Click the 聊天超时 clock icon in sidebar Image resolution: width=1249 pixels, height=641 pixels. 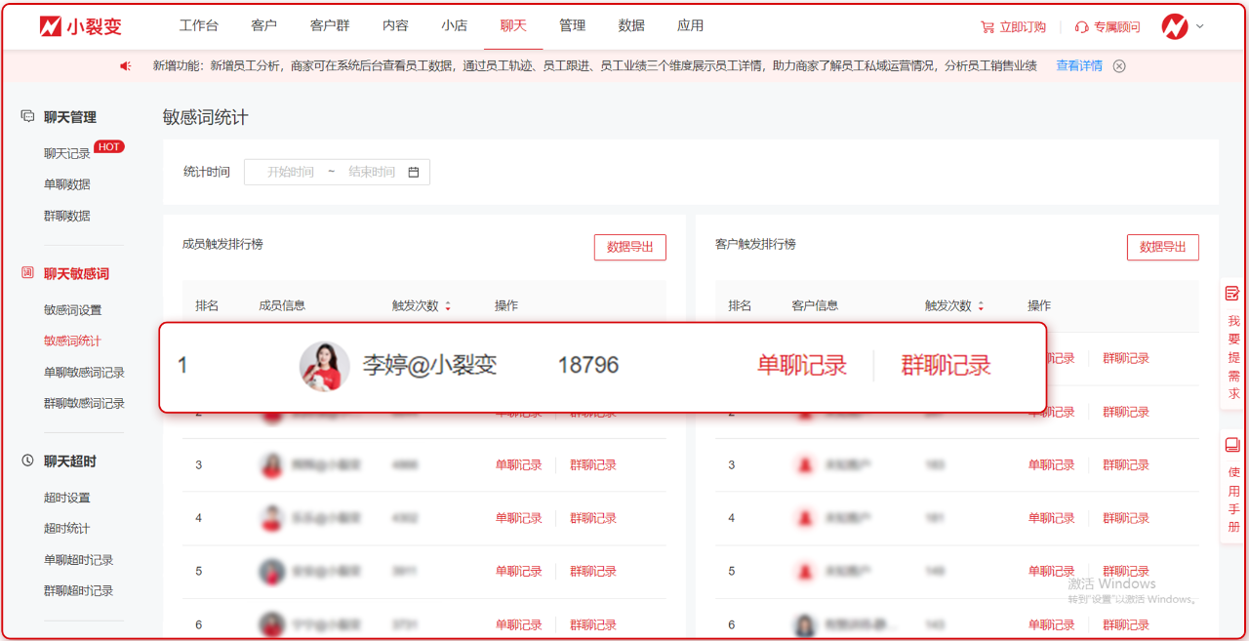coord(27,461)
